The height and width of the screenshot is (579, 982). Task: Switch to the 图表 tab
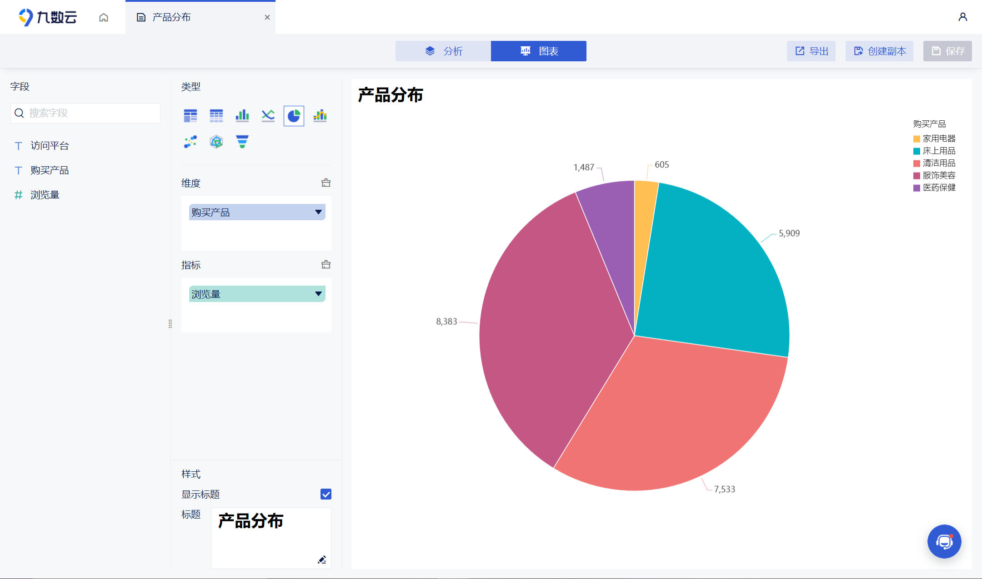539,51
